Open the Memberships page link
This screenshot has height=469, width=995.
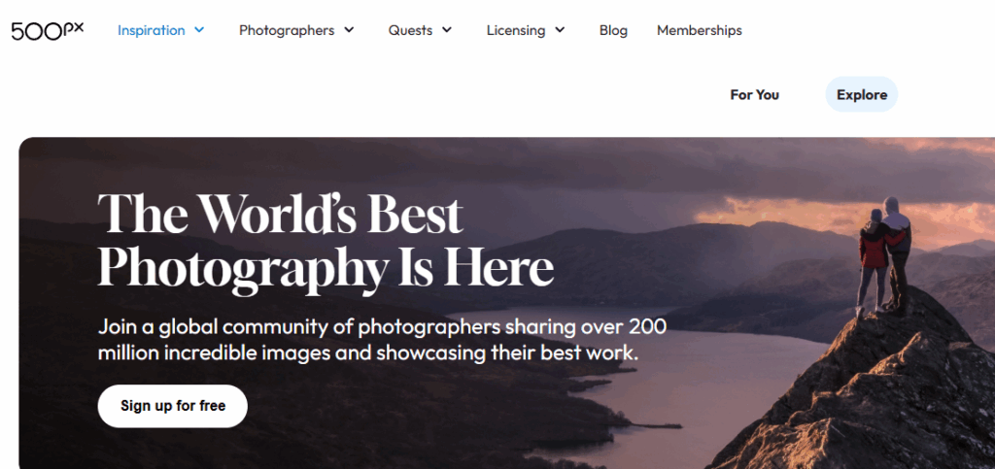700,30
